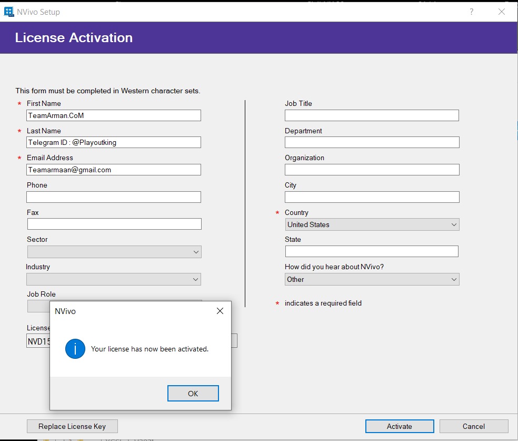Image resolution: width=518 pixels, height=441 pixels.
Task: Close the NVivo message dialog
Action: 220,311
